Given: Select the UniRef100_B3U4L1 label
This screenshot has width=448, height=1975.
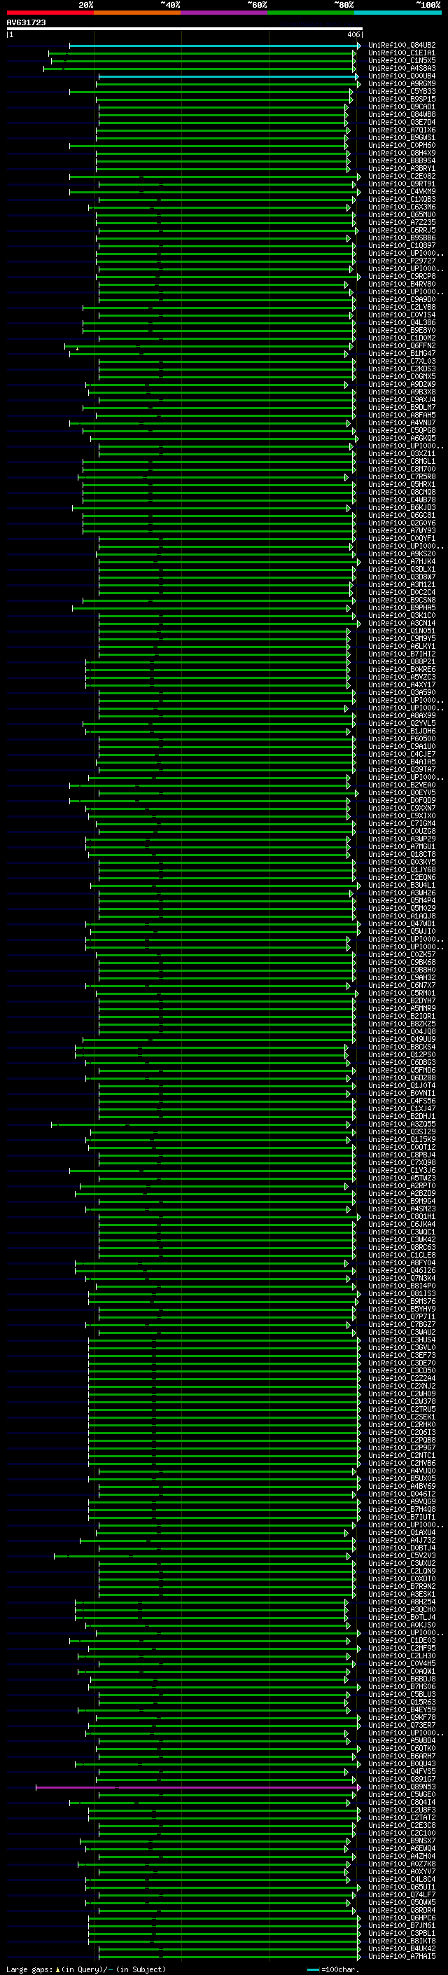Looking at the screenshot, I should [402, 885].
